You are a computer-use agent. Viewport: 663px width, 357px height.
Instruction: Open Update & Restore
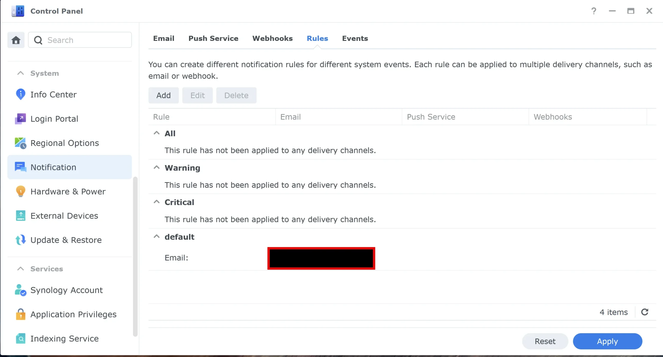tap(66, 240)
